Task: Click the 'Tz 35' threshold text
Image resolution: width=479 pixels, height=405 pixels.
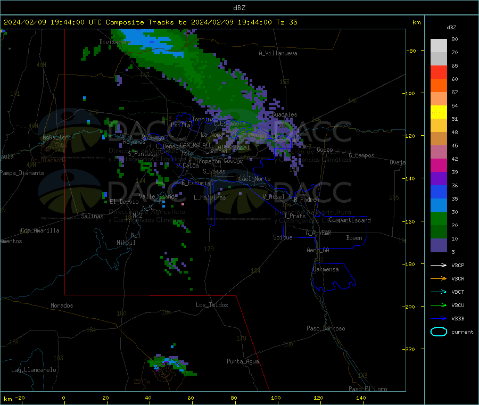Action: (286, 22)
